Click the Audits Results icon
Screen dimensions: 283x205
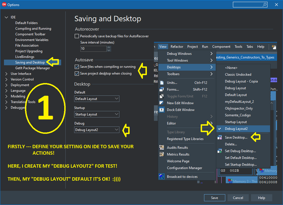[x=161, y=148]
